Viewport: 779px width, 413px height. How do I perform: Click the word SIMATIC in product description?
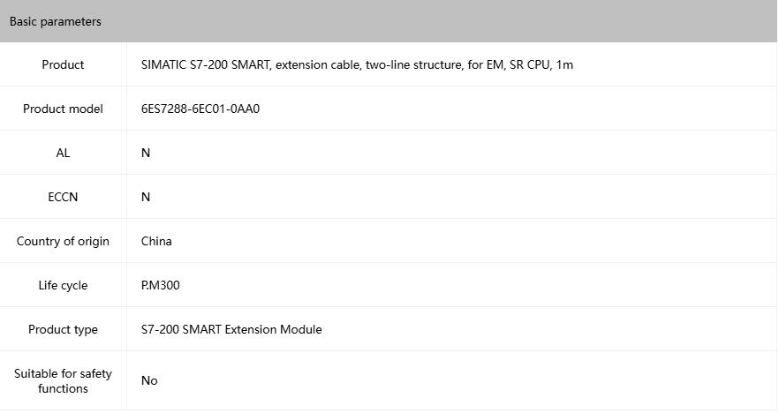click(163, 64)
